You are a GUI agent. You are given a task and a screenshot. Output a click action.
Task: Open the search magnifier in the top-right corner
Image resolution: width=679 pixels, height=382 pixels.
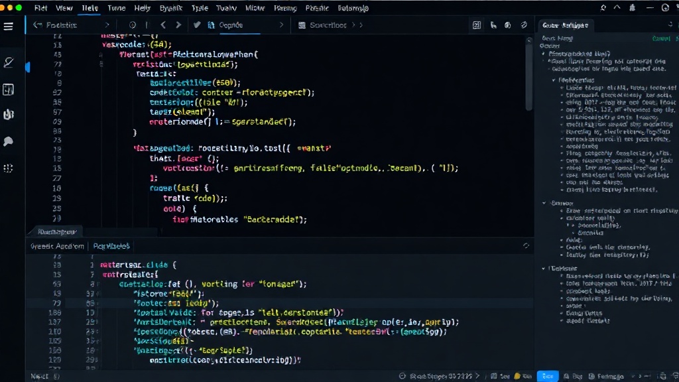[603, 8]
